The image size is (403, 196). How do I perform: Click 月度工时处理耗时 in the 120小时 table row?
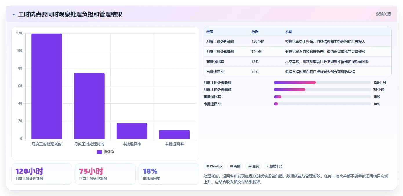click(x=220, y=42)
